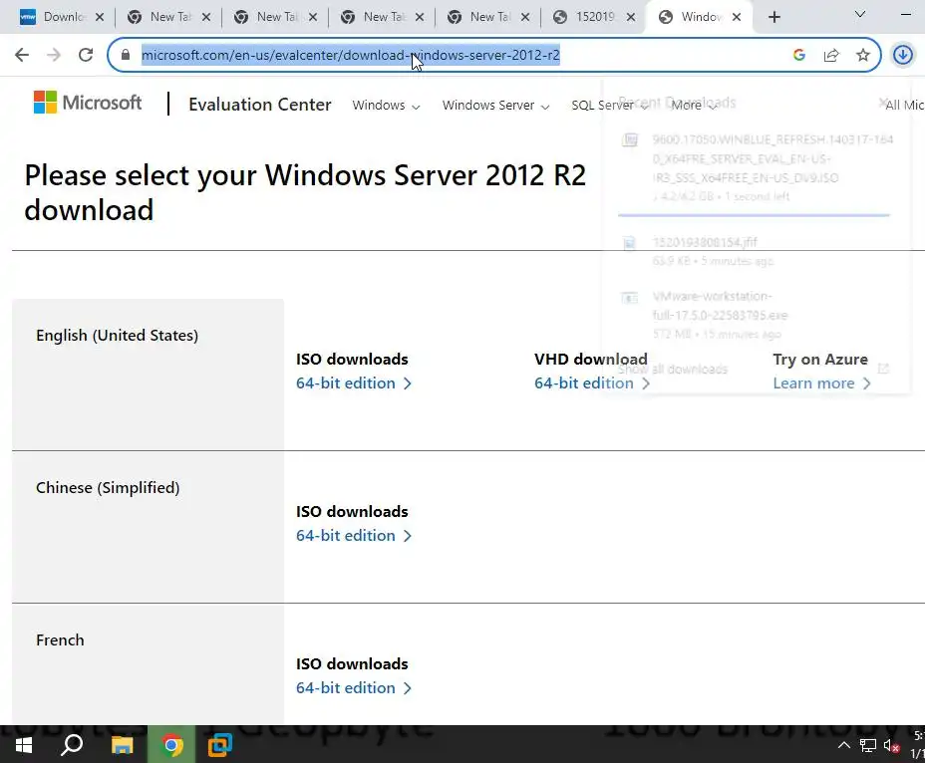Expand the Windows navigation menu
This screenshot has height=763, width=925.
coord(386,105)
